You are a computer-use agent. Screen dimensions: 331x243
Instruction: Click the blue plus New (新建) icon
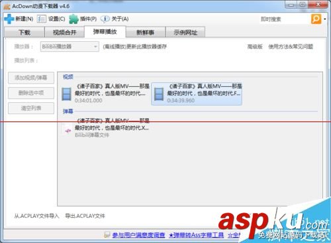pos(9,19)
